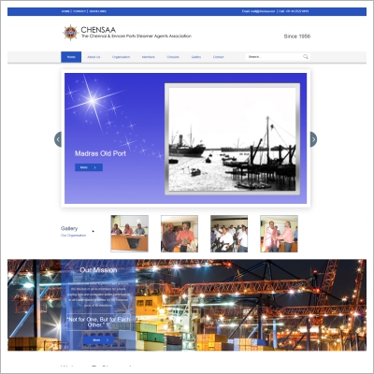Click the More button under Madras Old Port
This screenshot has width=374, height=374.
point(89,167)
